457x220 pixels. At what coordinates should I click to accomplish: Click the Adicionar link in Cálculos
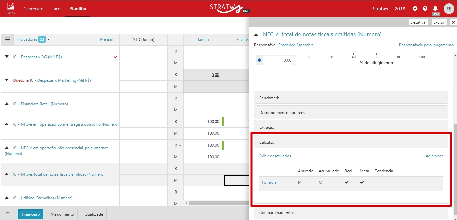tap(434, 156)
